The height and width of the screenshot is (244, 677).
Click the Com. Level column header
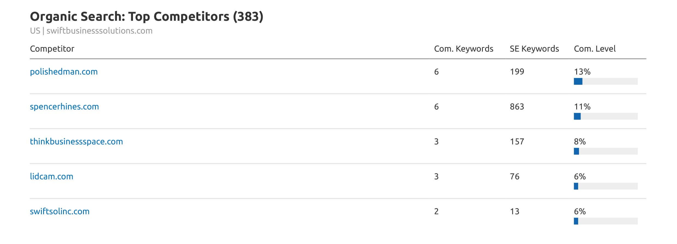pyautogui.click(x=595, y=49)
